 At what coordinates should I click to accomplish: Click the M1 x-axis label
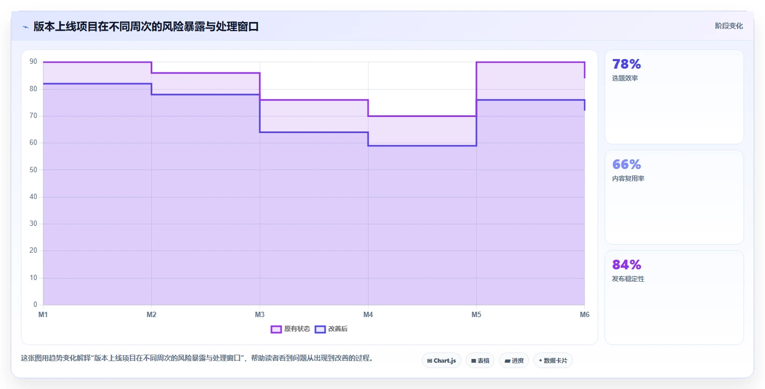coord(43,314)
